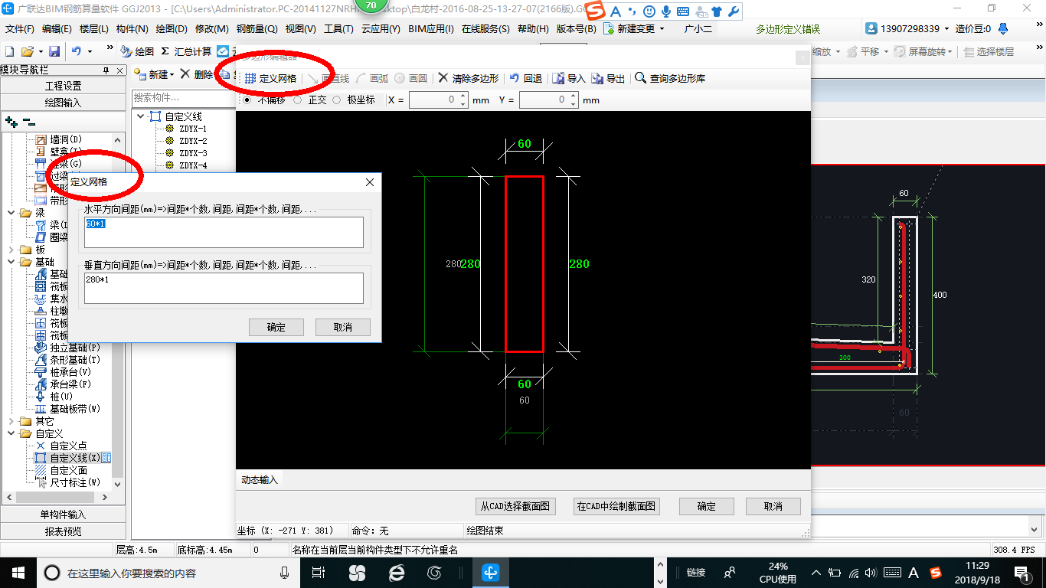Collapse the 梁 folder in navigator
Viewport: 1046px width, 588px height.
pos(11,213)
